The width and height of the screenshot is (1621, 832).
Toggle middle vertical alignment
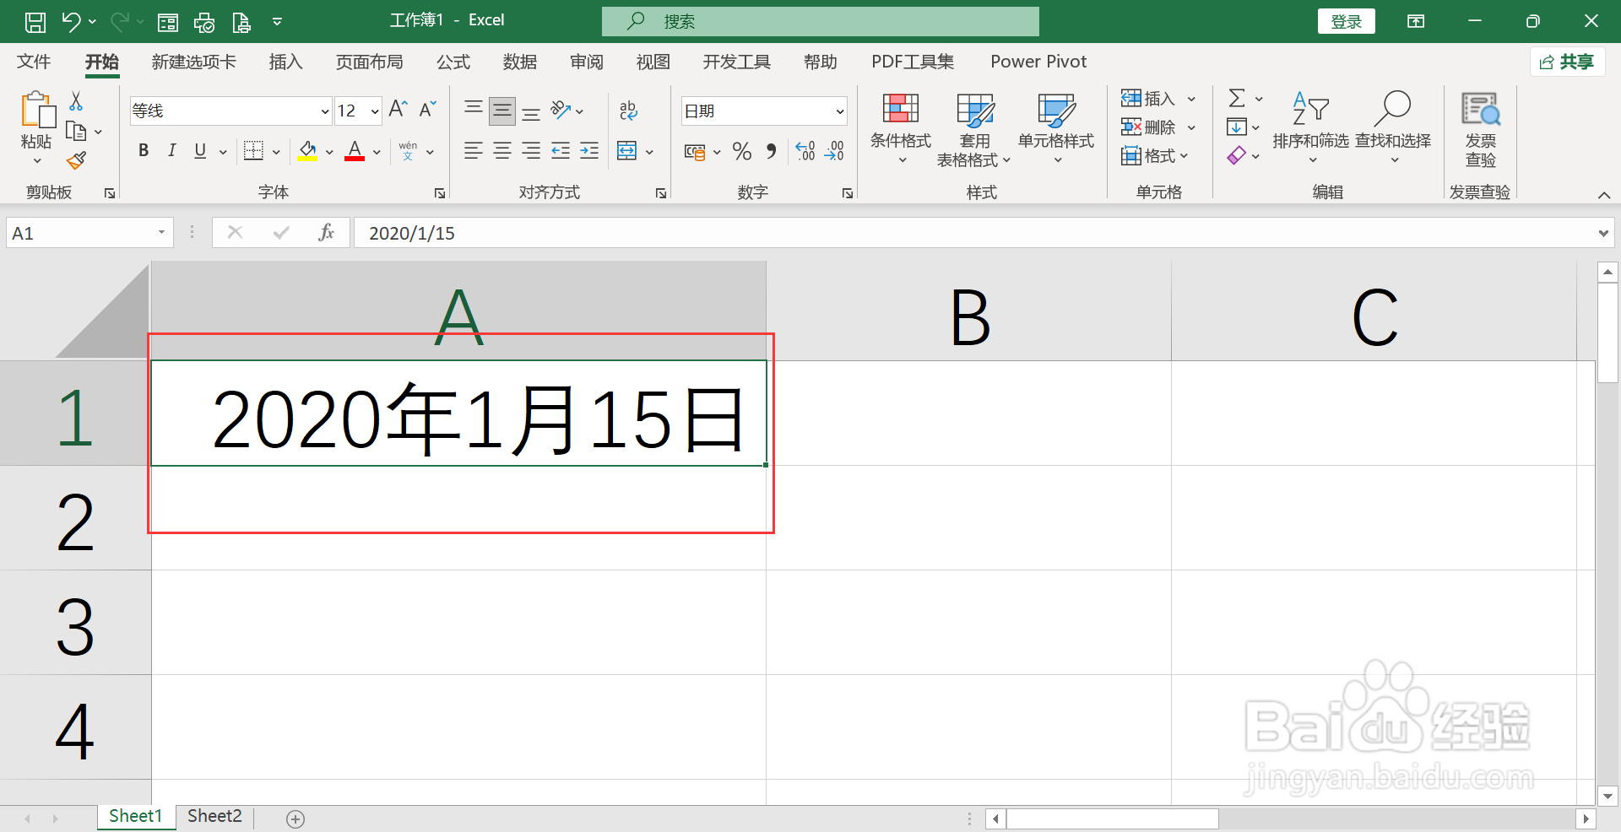502,110
